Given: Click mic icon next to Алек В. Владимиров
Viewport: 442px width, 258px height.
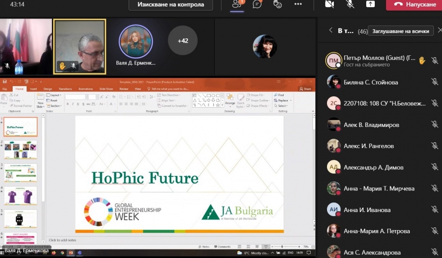Looking at the screenshot, I should (434, 124).
